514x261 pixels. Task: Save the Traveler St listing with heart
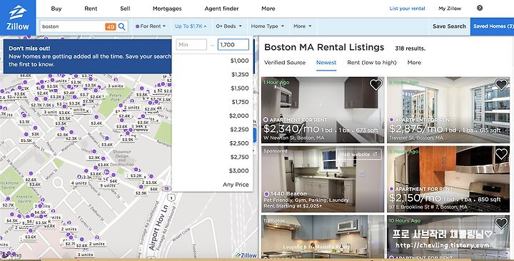click(x=501, y=85)
